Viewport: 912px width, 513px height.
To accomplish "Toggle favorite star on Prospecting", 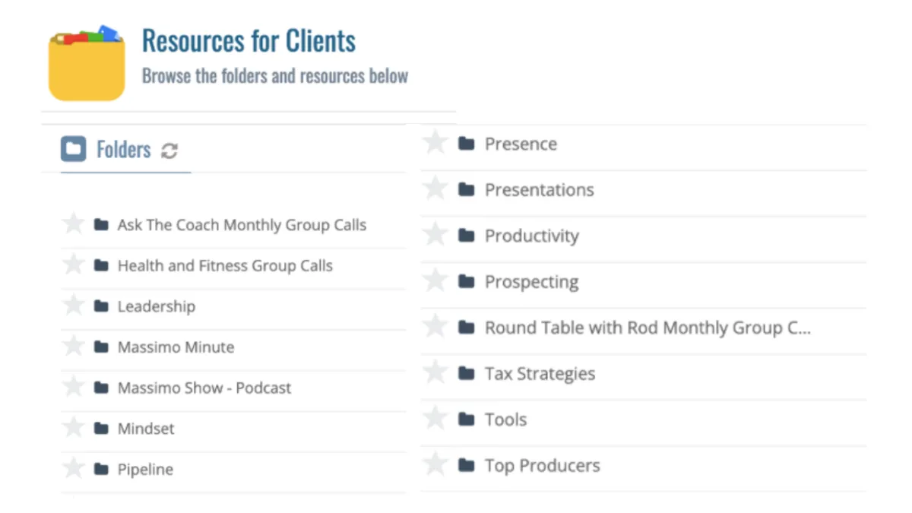I will [435, 280].
